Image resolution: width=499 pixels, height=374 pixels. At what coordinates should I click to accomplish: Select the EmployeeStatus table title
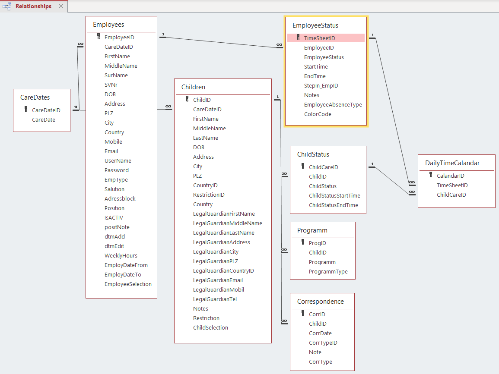pos(315,25)
